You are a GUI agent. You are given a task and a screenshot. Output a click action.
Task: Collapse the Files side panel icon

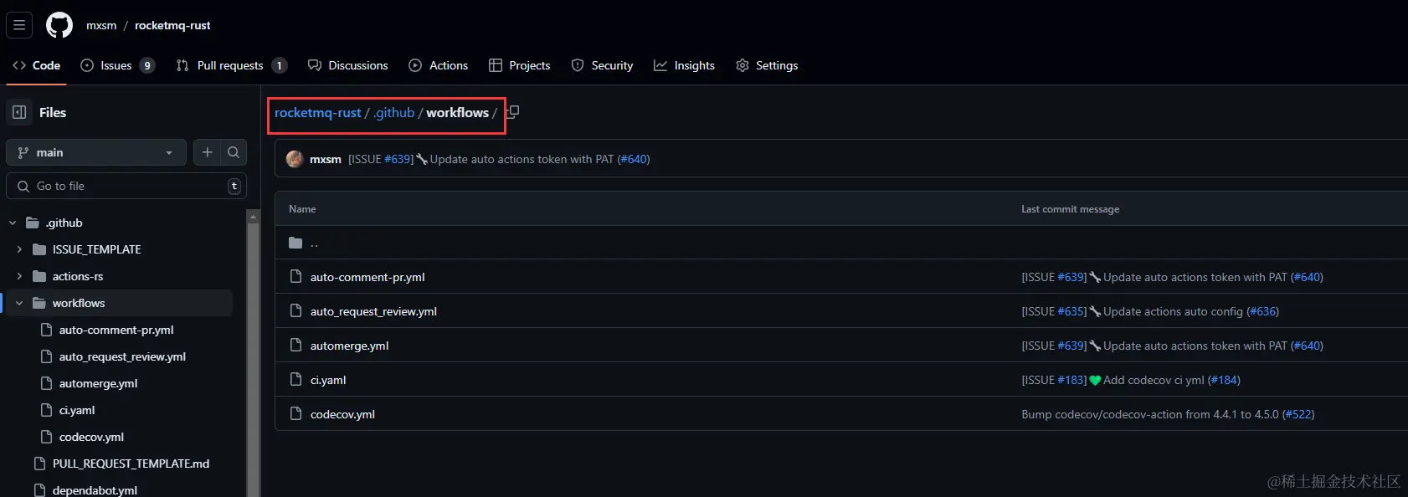19,112
